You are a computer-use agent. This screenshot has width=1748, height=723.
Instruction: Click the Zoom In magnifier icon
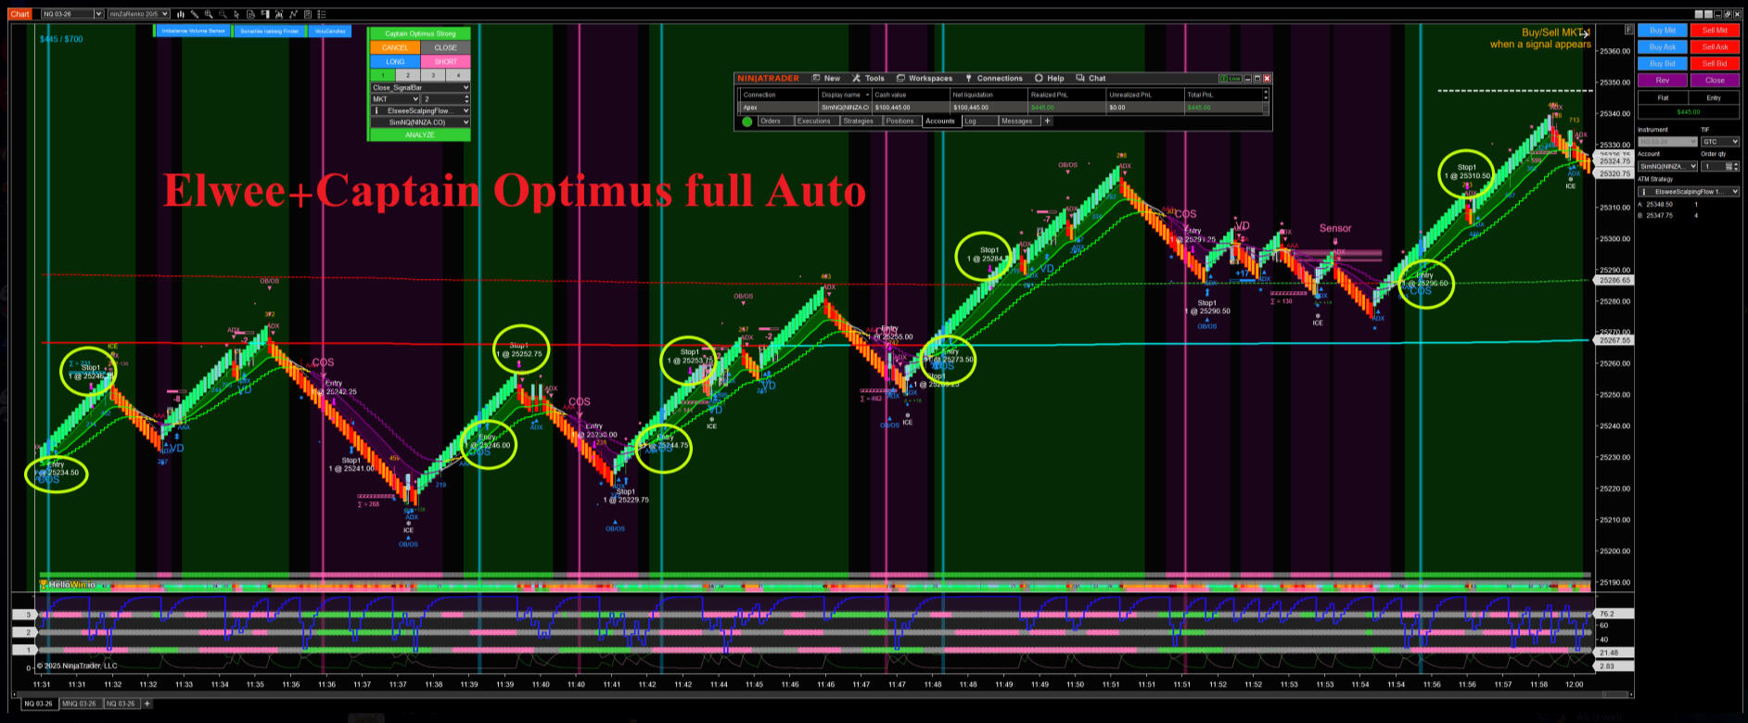pos(208,14)
